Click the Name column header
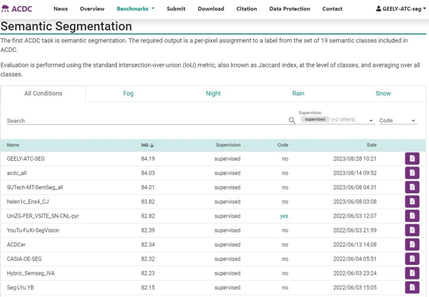This screenshot has width=429, height=297. pos(13,145)
